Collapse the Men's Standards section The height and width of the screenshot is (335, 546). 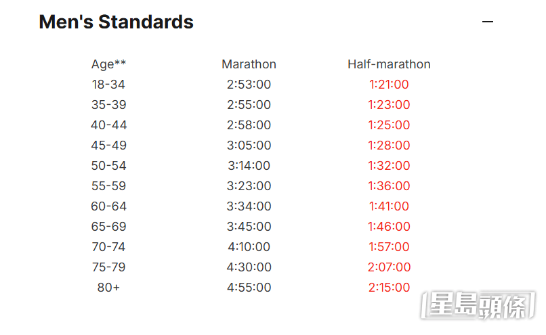tap(488, 22)
